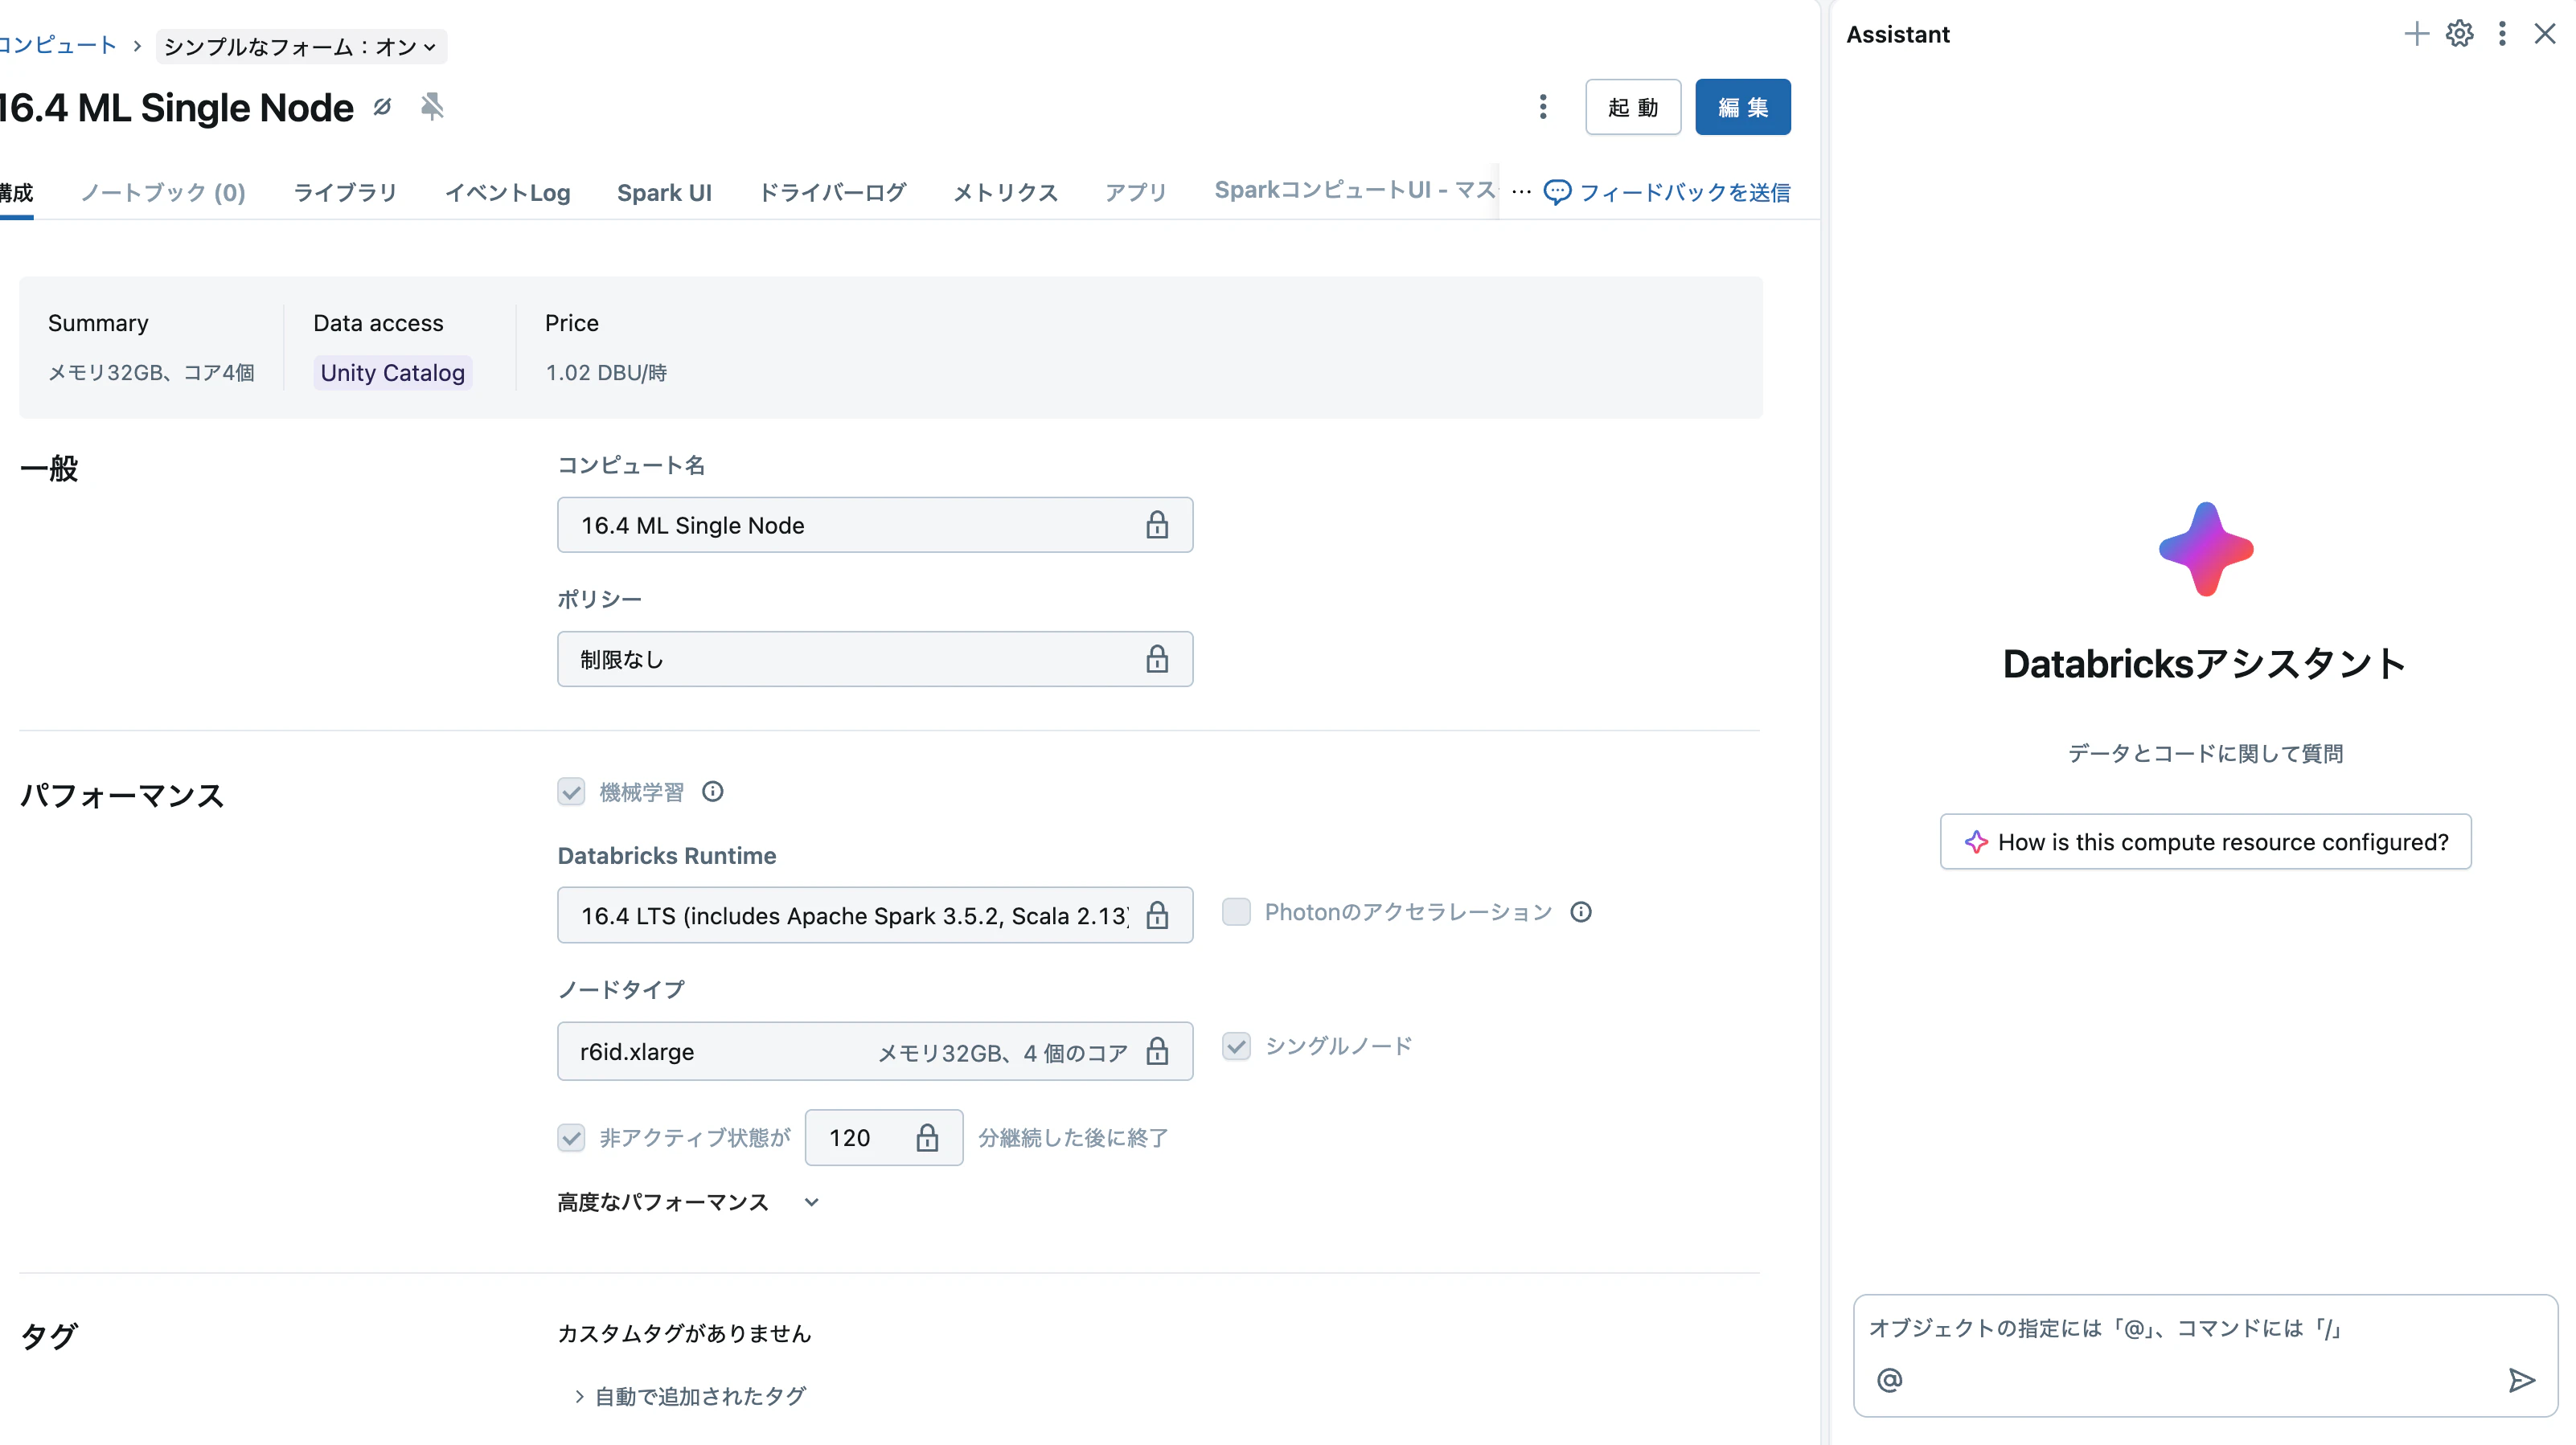Switch to the ライブラリ tab
The height and width of the screenshot is (1445, 2576).
[345, 192]
